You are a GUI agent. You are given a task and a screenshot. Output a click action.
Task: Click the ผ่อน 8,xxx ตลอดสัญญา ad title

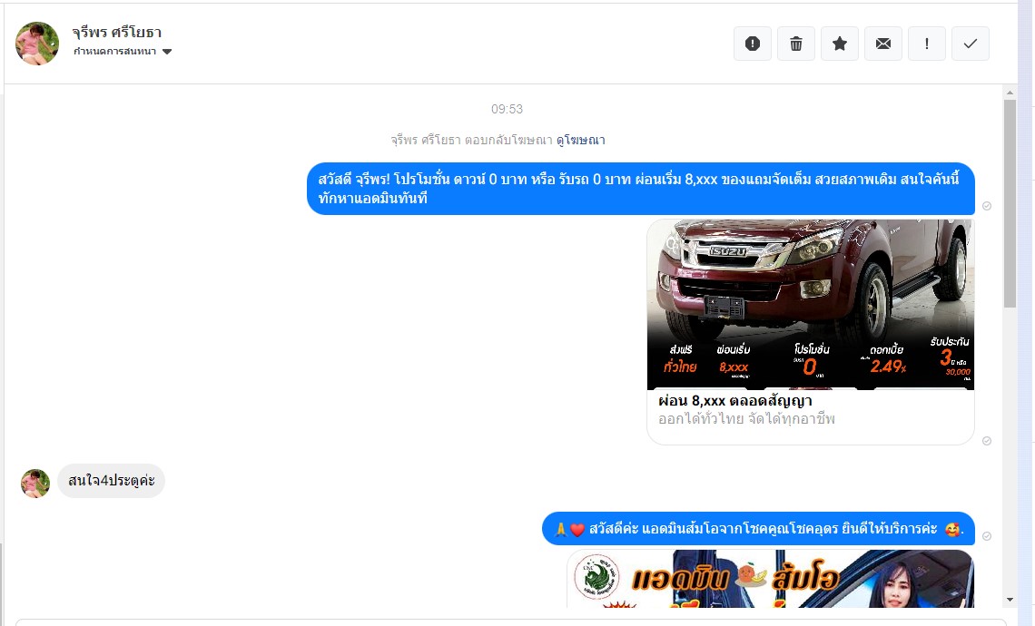(x=734, y=400)
